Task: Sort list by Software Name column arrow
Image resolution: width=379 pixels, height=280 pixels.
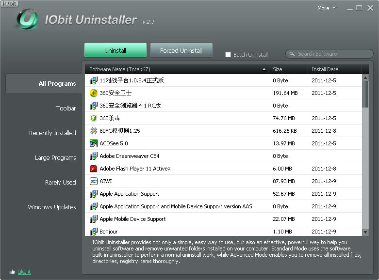Action: 264,69
